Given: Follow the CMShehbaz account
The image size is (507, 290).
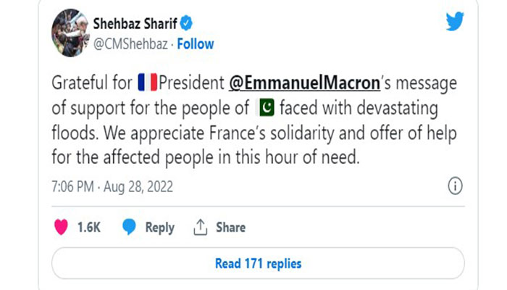Looking at the screenshot, I should pos(197,43).
